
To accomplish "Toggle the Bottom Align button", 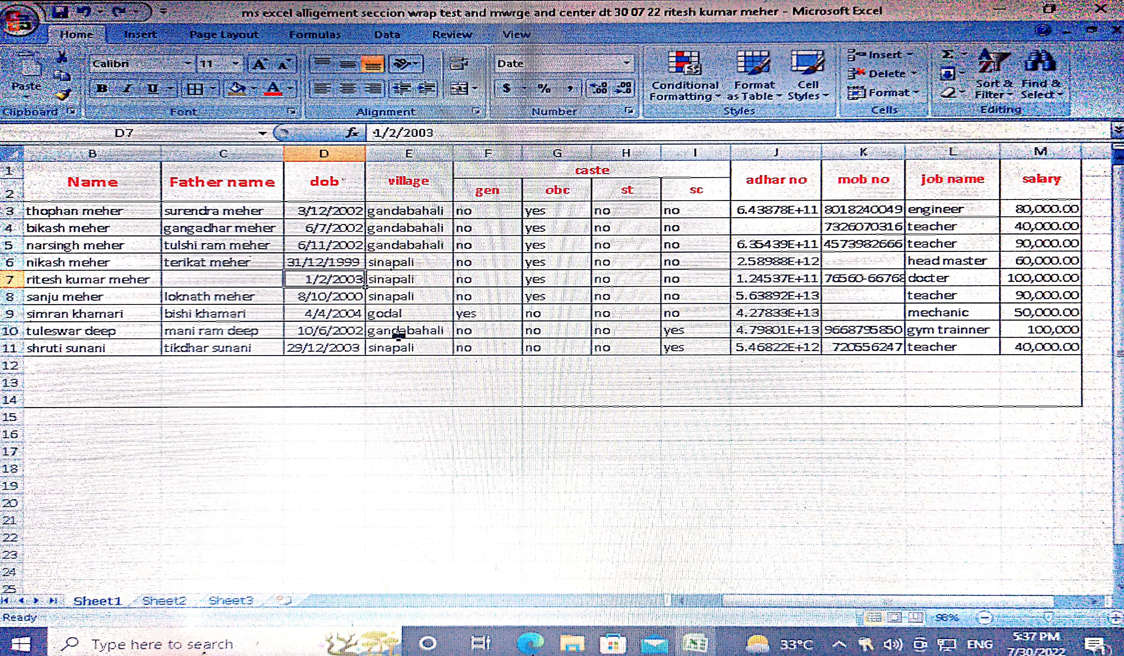I will [x=373, y=64].
